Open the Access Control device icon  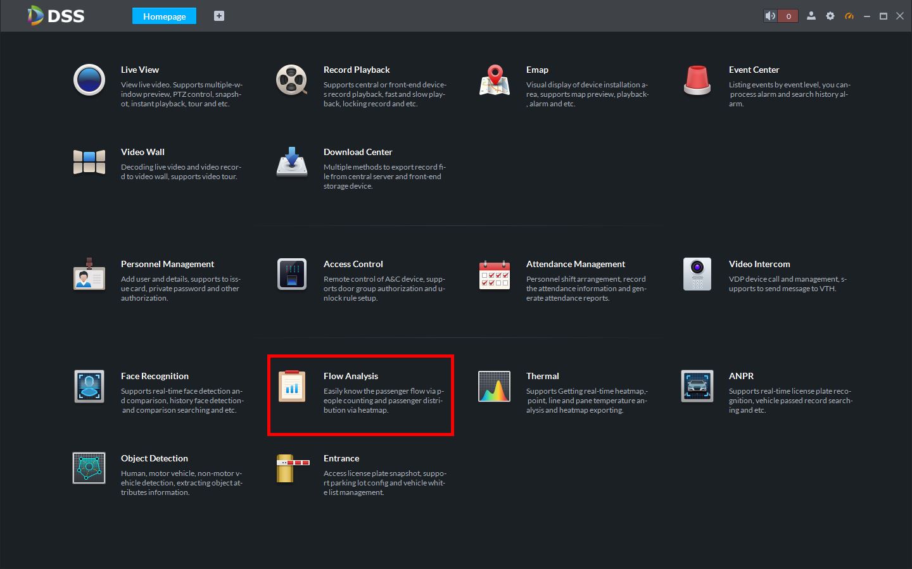292,274
